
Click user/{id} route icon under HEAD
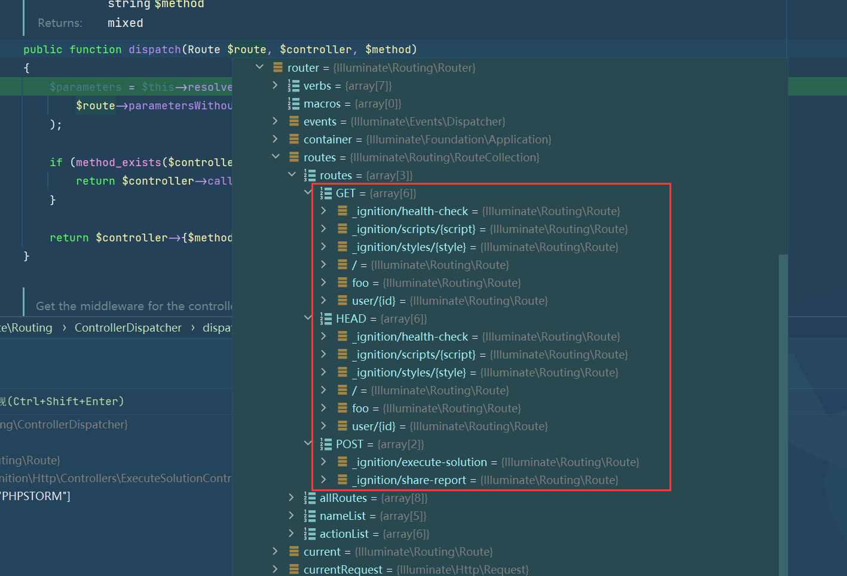pos(343,426)
